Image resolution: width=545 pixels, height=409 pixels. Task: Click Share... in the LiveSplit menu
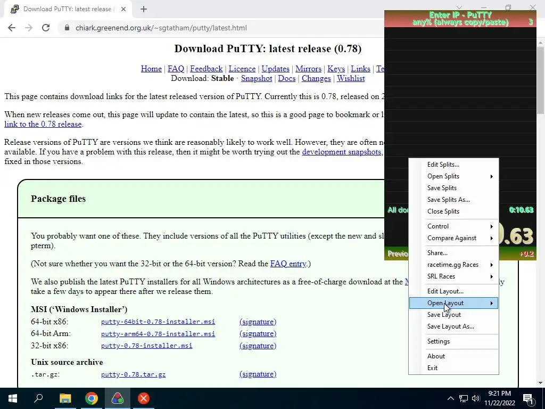[453, 253]
